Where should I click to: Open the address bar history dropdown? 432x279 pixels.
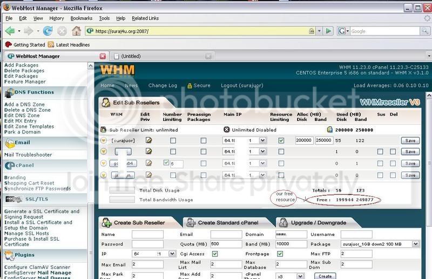319,31
